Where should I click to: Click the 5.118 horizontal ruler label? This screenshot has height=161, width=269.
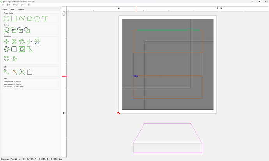point(219,9)
